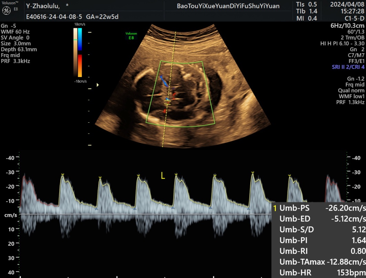The image size is (366, 278).
Task: Select the Umb-HR 153bpm reading
Action: pyautogui.click(x=318, y=273)
